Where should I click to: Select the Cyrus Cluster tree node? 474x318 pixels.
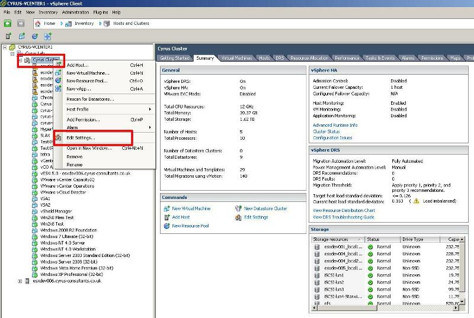point(46,60)
